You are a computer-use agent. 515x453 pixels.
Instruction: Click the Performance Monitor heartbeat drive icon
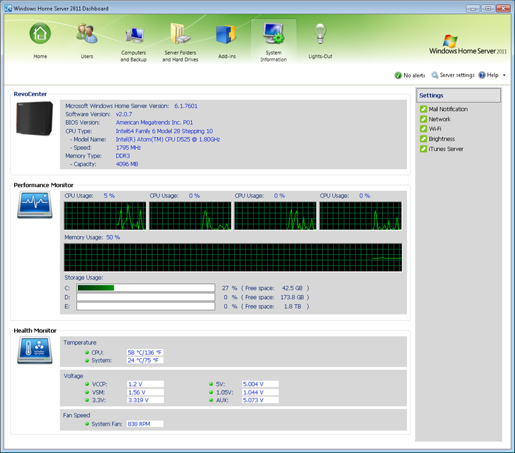pos(35,205)
